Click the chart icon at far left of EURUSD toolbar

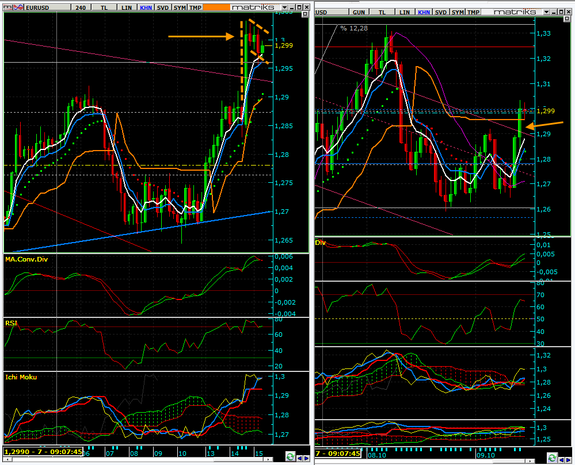(x=7, y=7)
